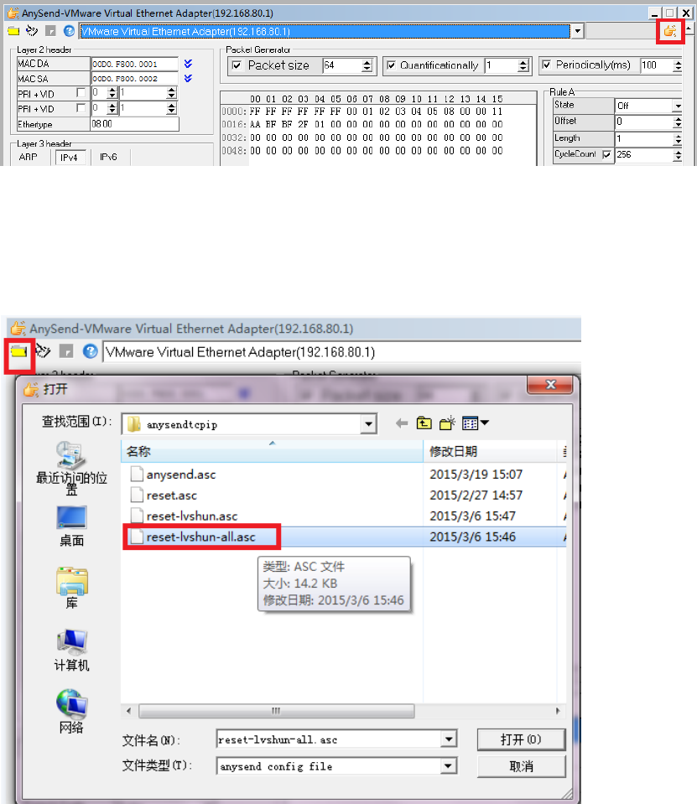Click the create new folder icon in the dialog
Screen dimensions: 697x804
click(x=447, y=423)
